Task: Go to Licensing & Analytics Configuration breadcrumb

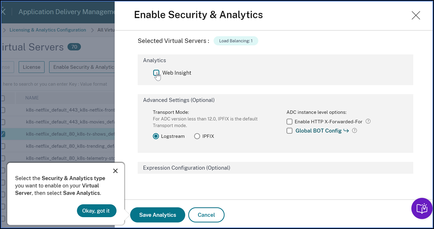Action: [48, 30]
